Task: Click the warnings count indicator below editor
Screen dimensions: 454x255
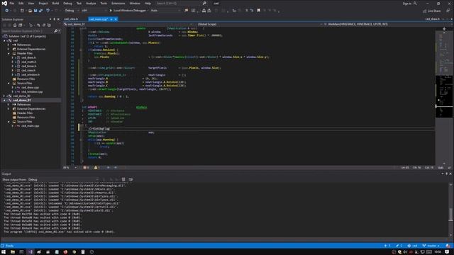Action: pos(96,167)
